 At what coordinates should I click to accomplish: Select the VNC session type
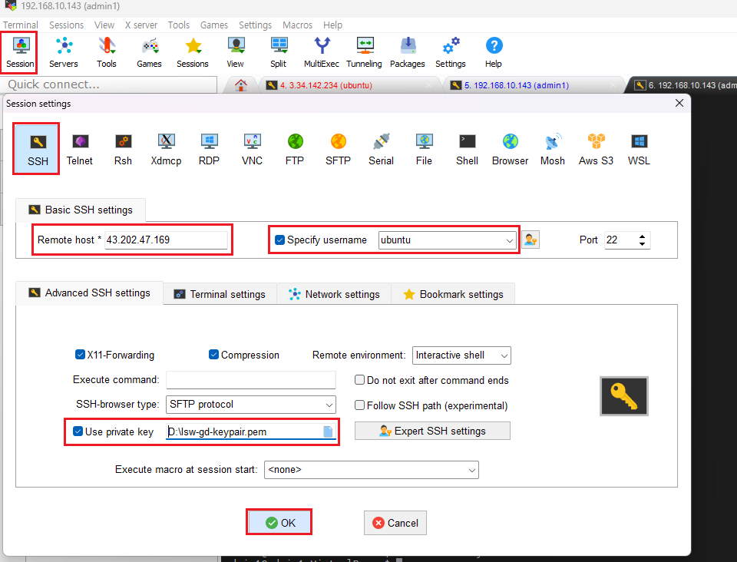coord(252,148)
